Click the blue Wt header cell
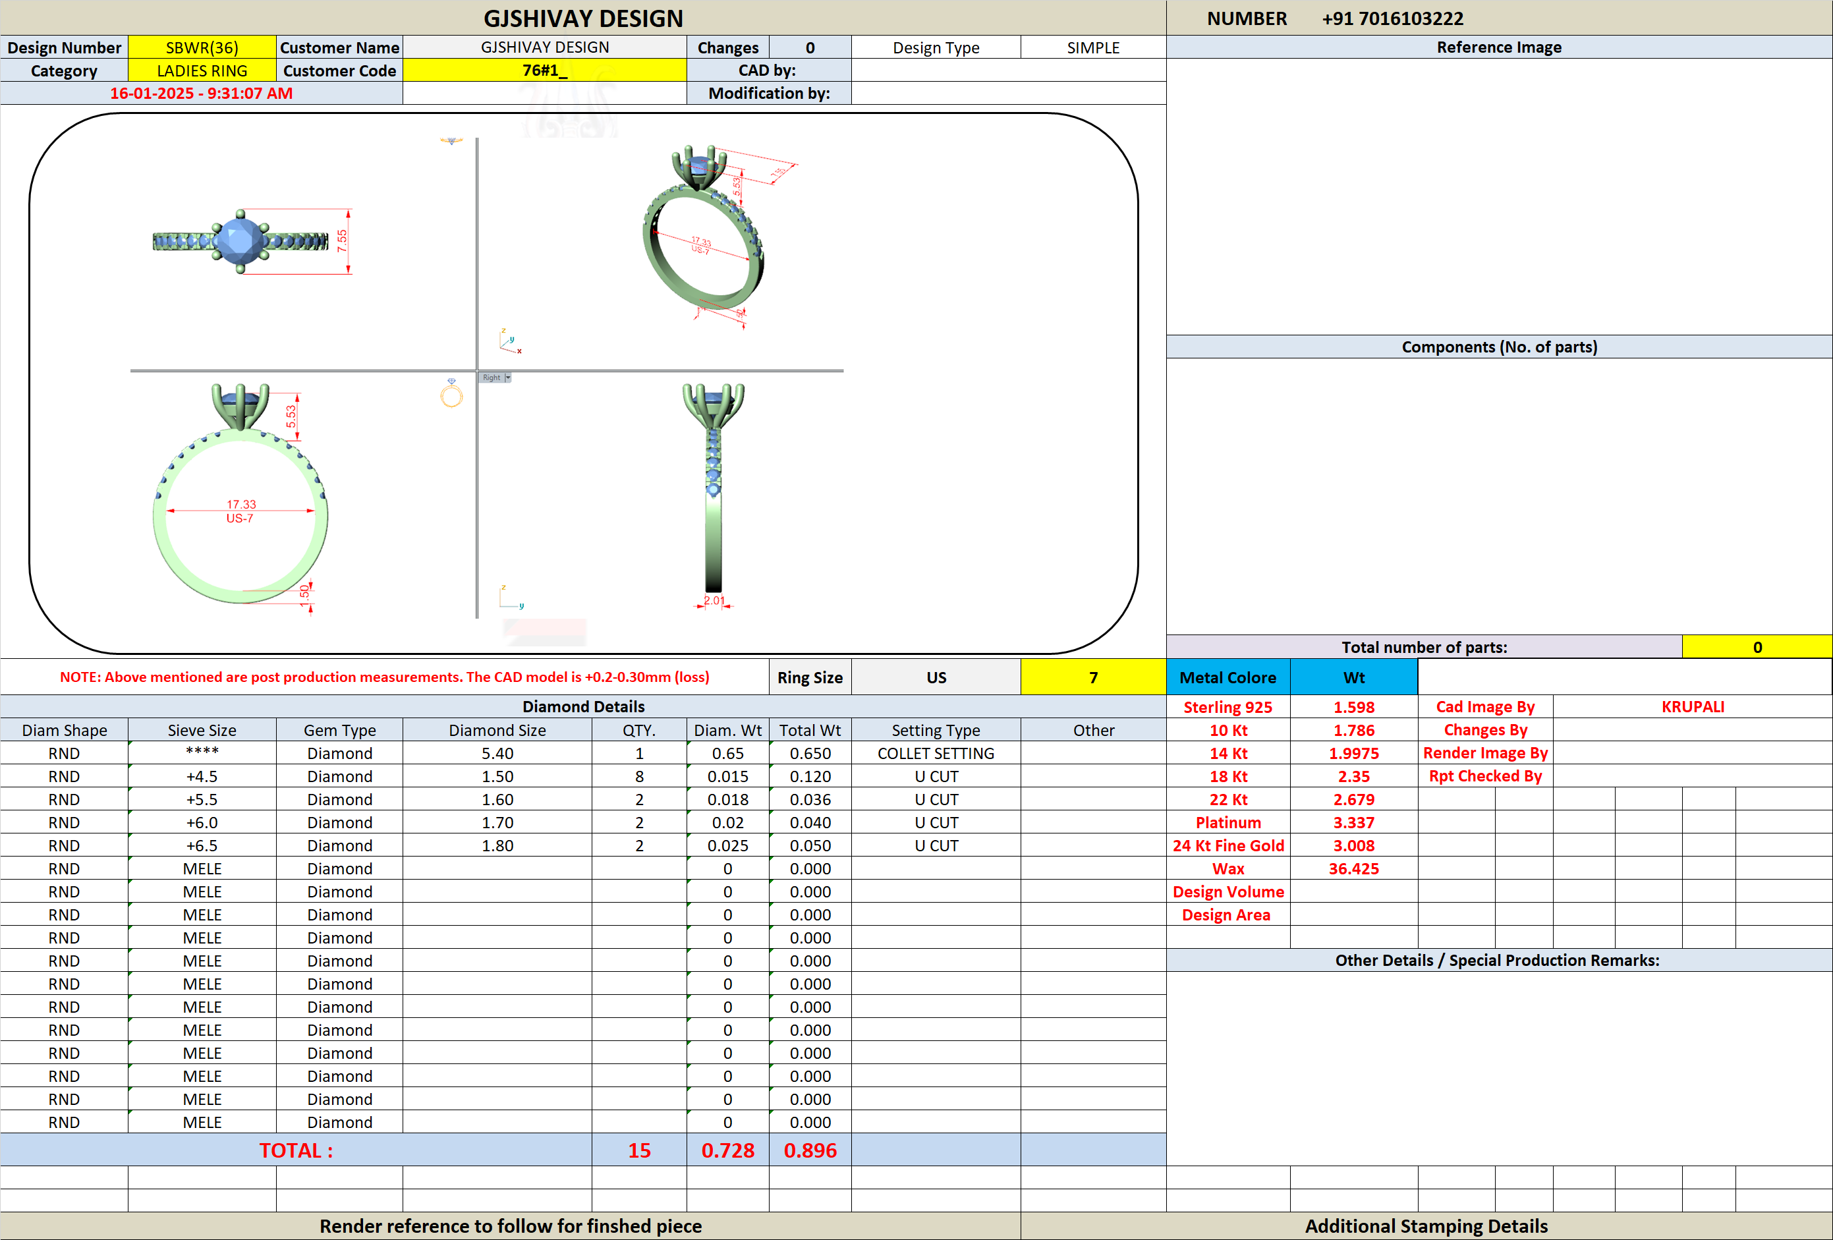1833x1240 pixels. pyautogui.click(x=1354, y=677)
